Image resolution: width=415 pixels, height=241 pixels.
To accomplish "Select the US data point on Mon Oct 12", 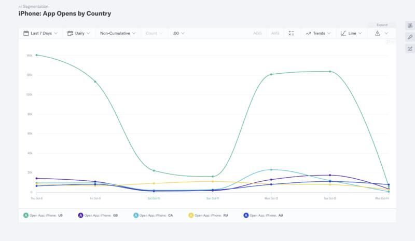I will (271, 74).
